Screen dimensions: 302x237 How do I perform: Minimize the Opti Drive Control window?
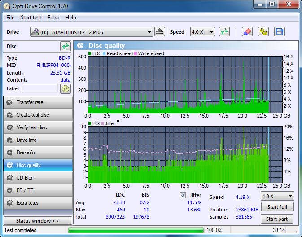tap(260, 4)
